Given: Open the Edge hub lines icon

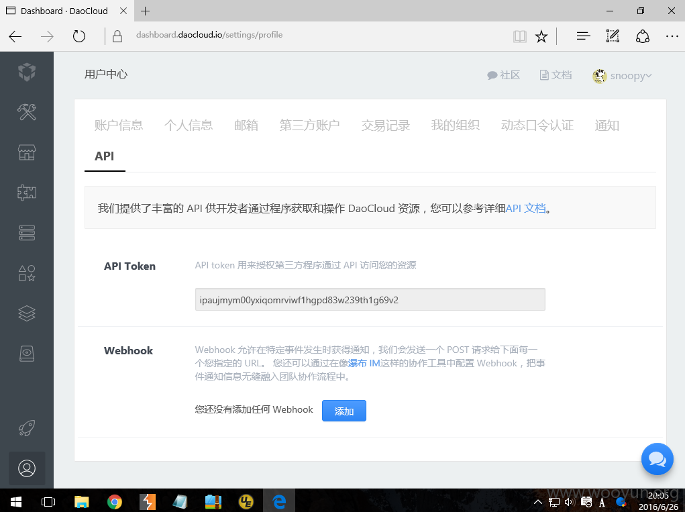Looking at the screenshot, I should [583, 36].
